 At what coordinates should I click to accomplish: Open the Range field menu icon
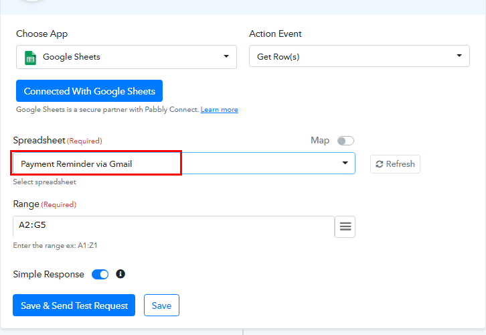345,226
